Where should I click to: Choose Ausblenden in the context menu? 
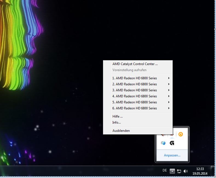point(138,131)
